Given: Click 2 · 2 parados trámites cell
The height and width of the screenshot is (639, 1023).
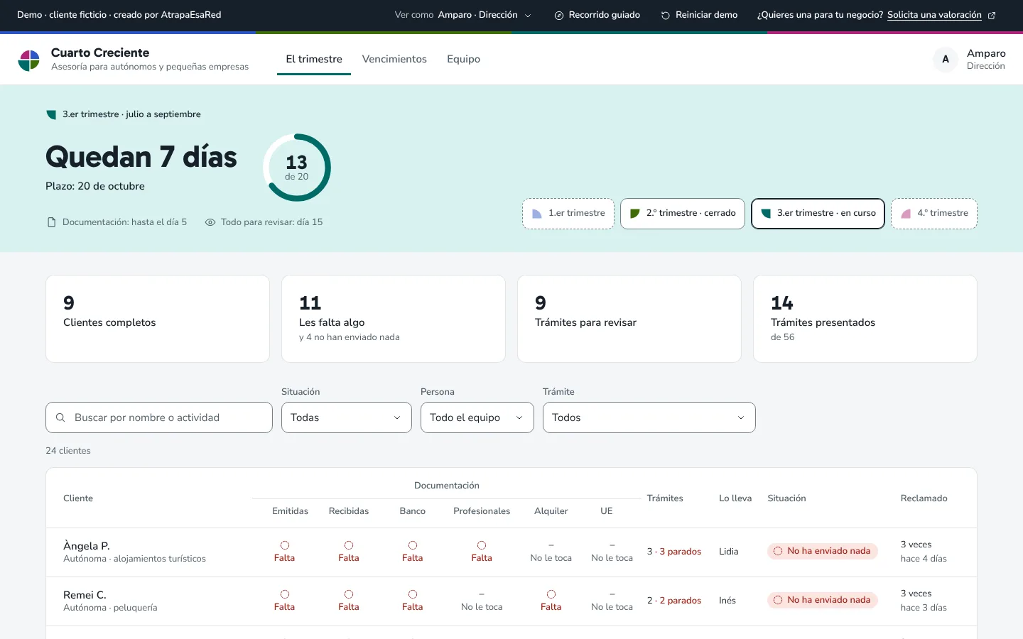Looking at the screenshot, I should point(674,601).
